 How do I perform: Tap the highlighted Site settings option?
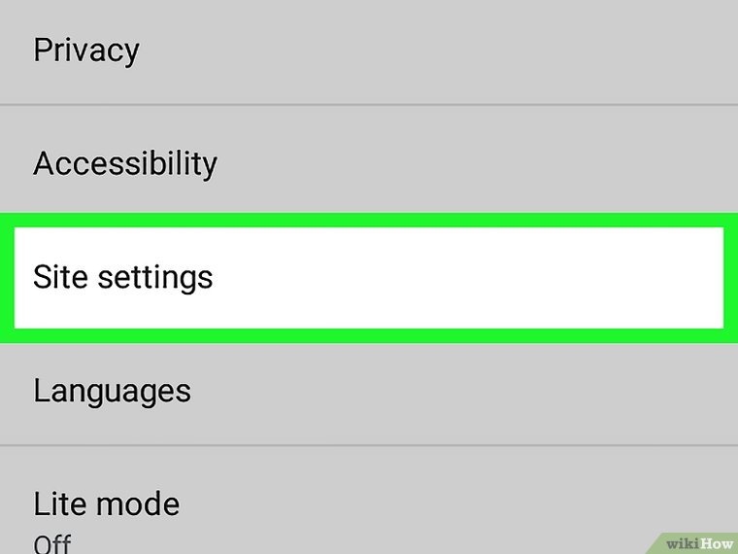(x=369, y=278)
